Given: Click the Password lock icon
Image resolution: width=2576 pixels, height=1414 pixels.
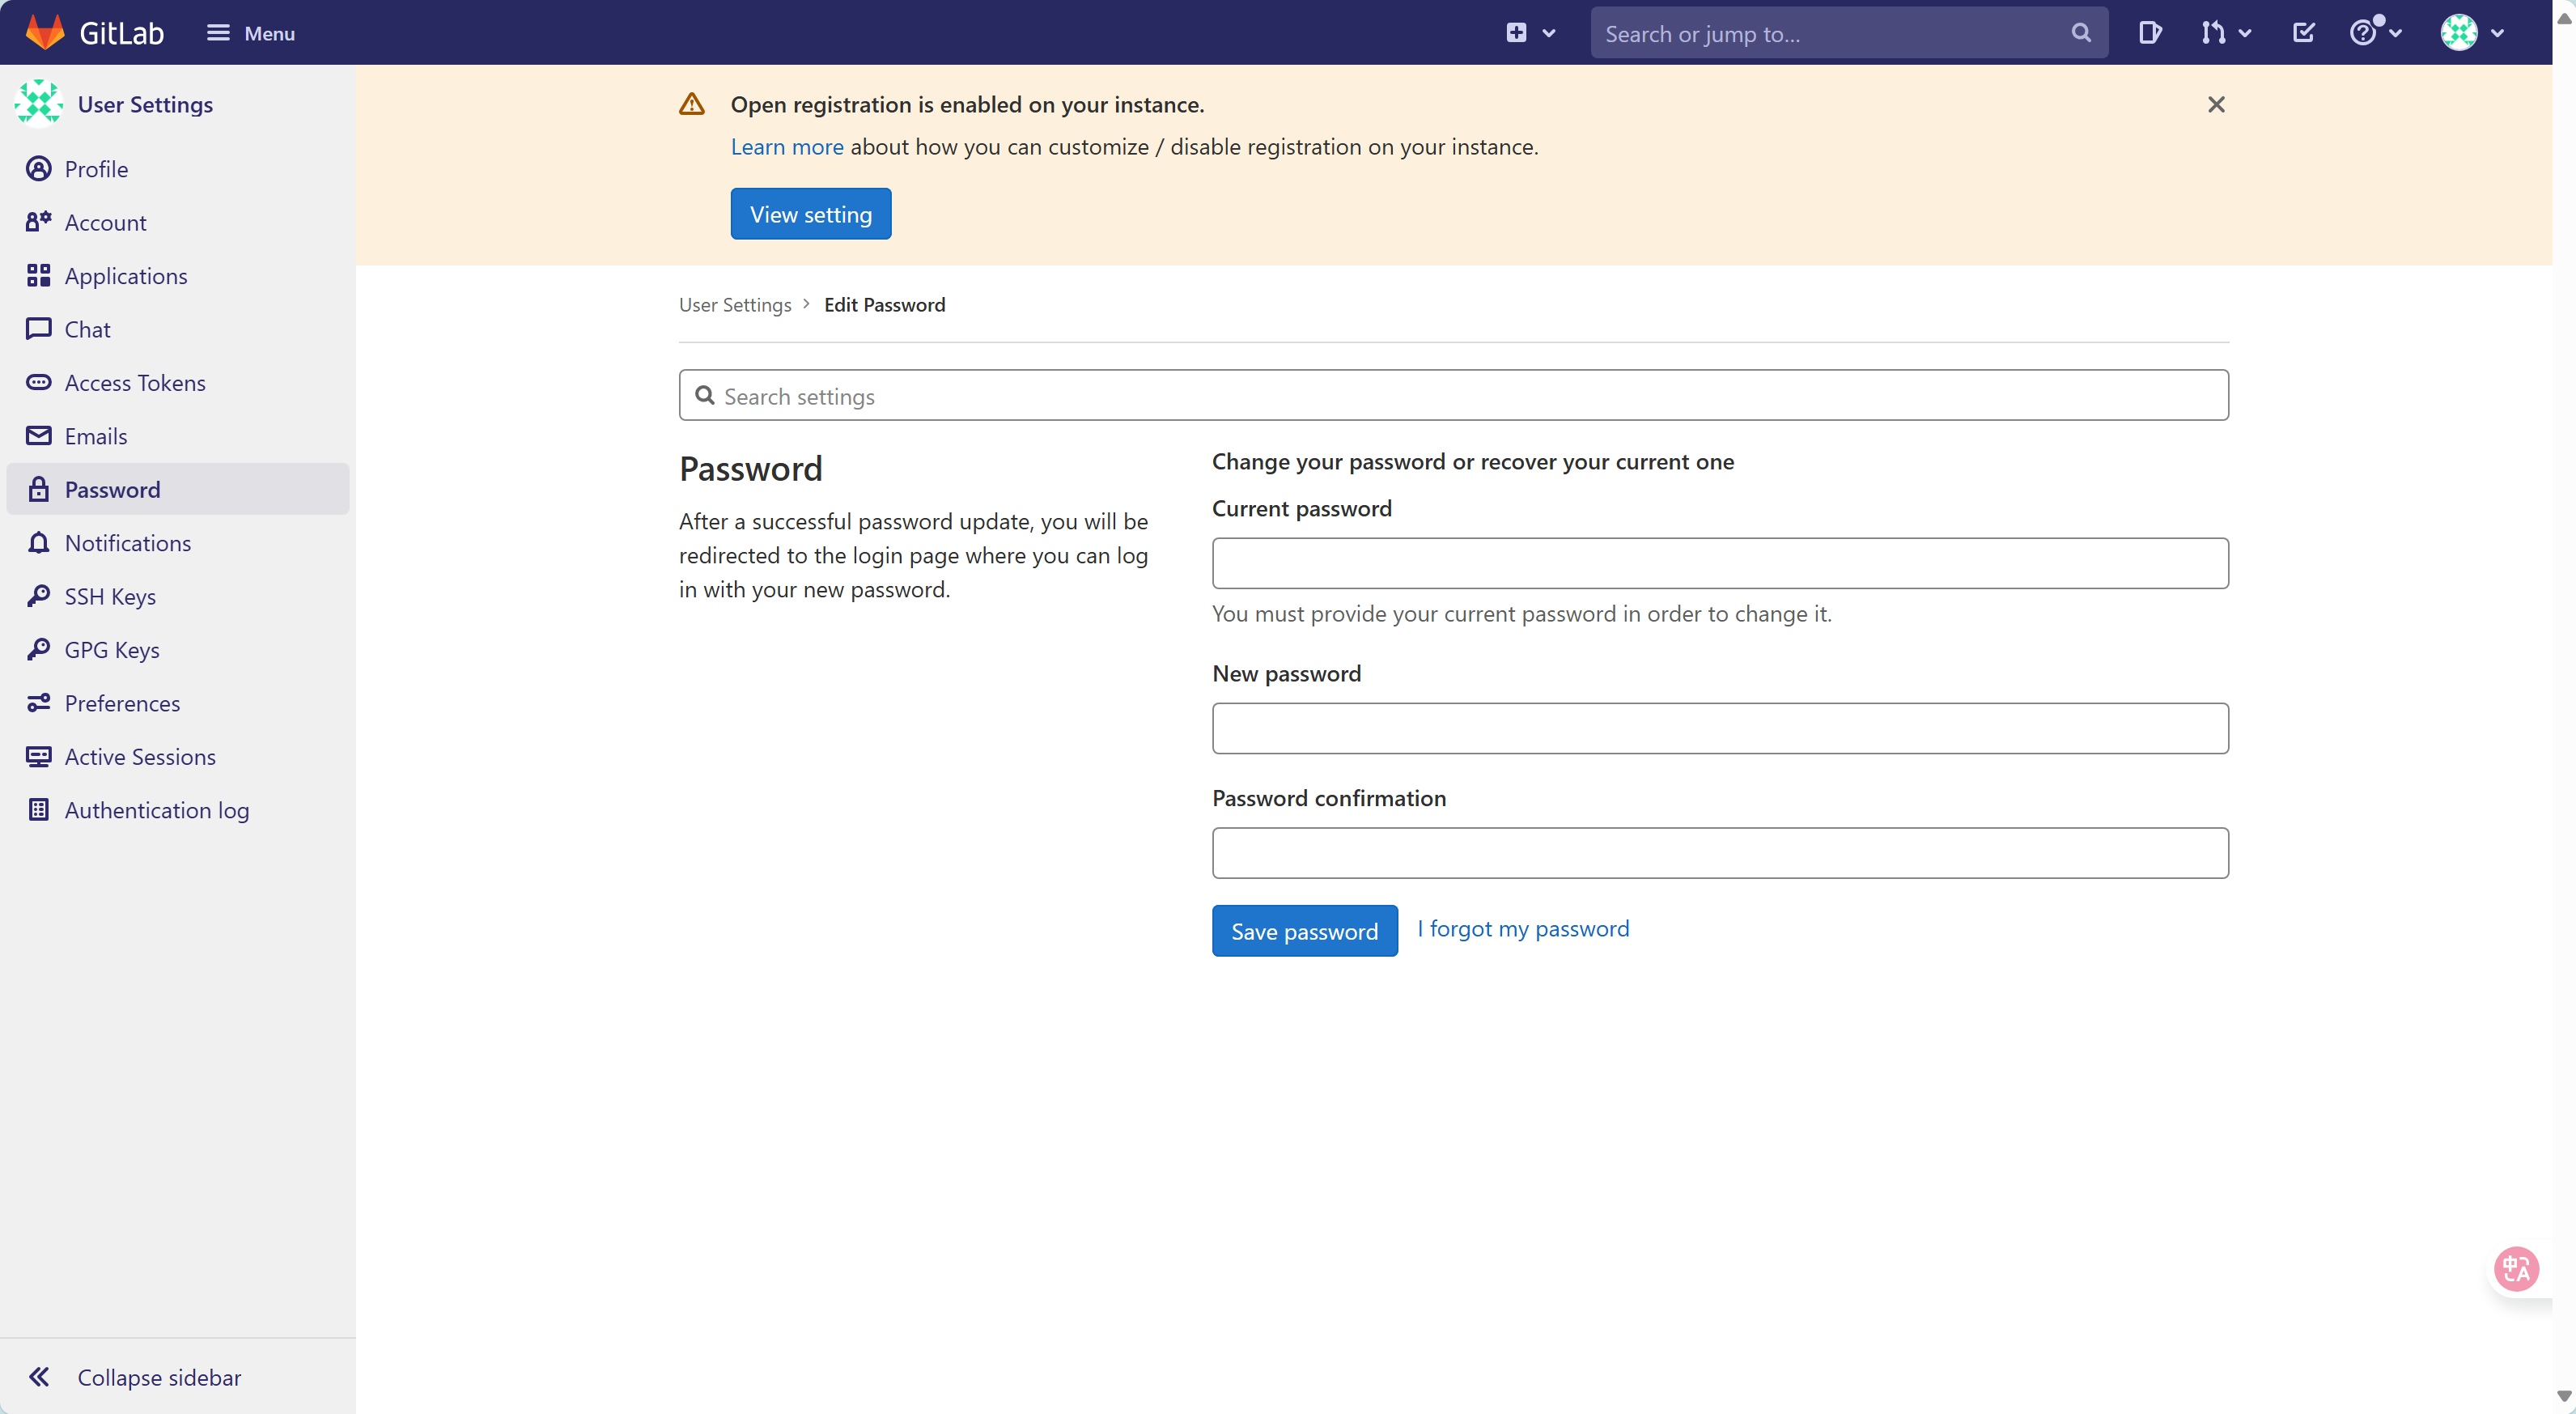Looking at the screenshot, I should 38,489.
